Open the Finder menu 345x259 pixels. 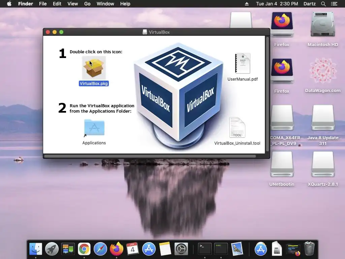click(26, 4)
